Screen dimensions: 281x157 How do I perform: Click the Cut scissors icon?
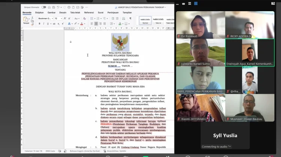point(32,18)
